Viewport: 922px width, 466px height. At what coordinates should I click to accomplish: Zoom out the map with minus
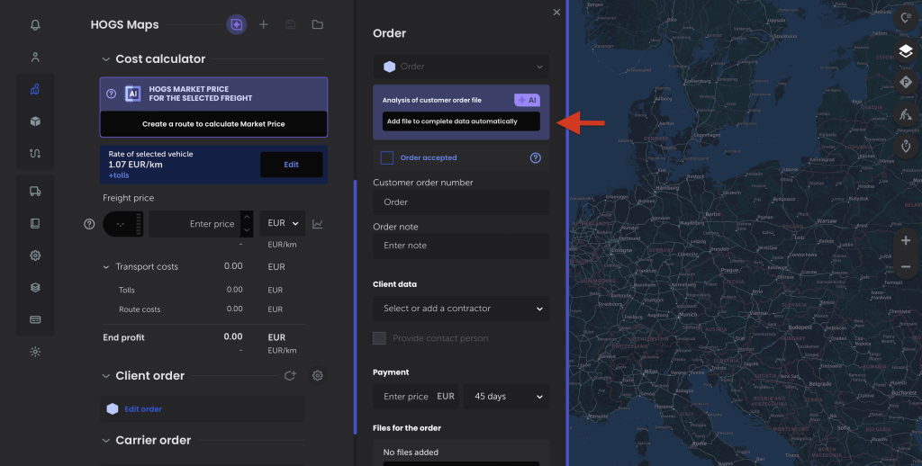[x=906, y=267]
